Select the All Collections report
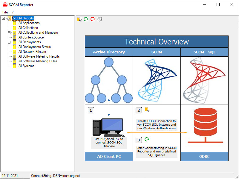 [x=28, y=28]
